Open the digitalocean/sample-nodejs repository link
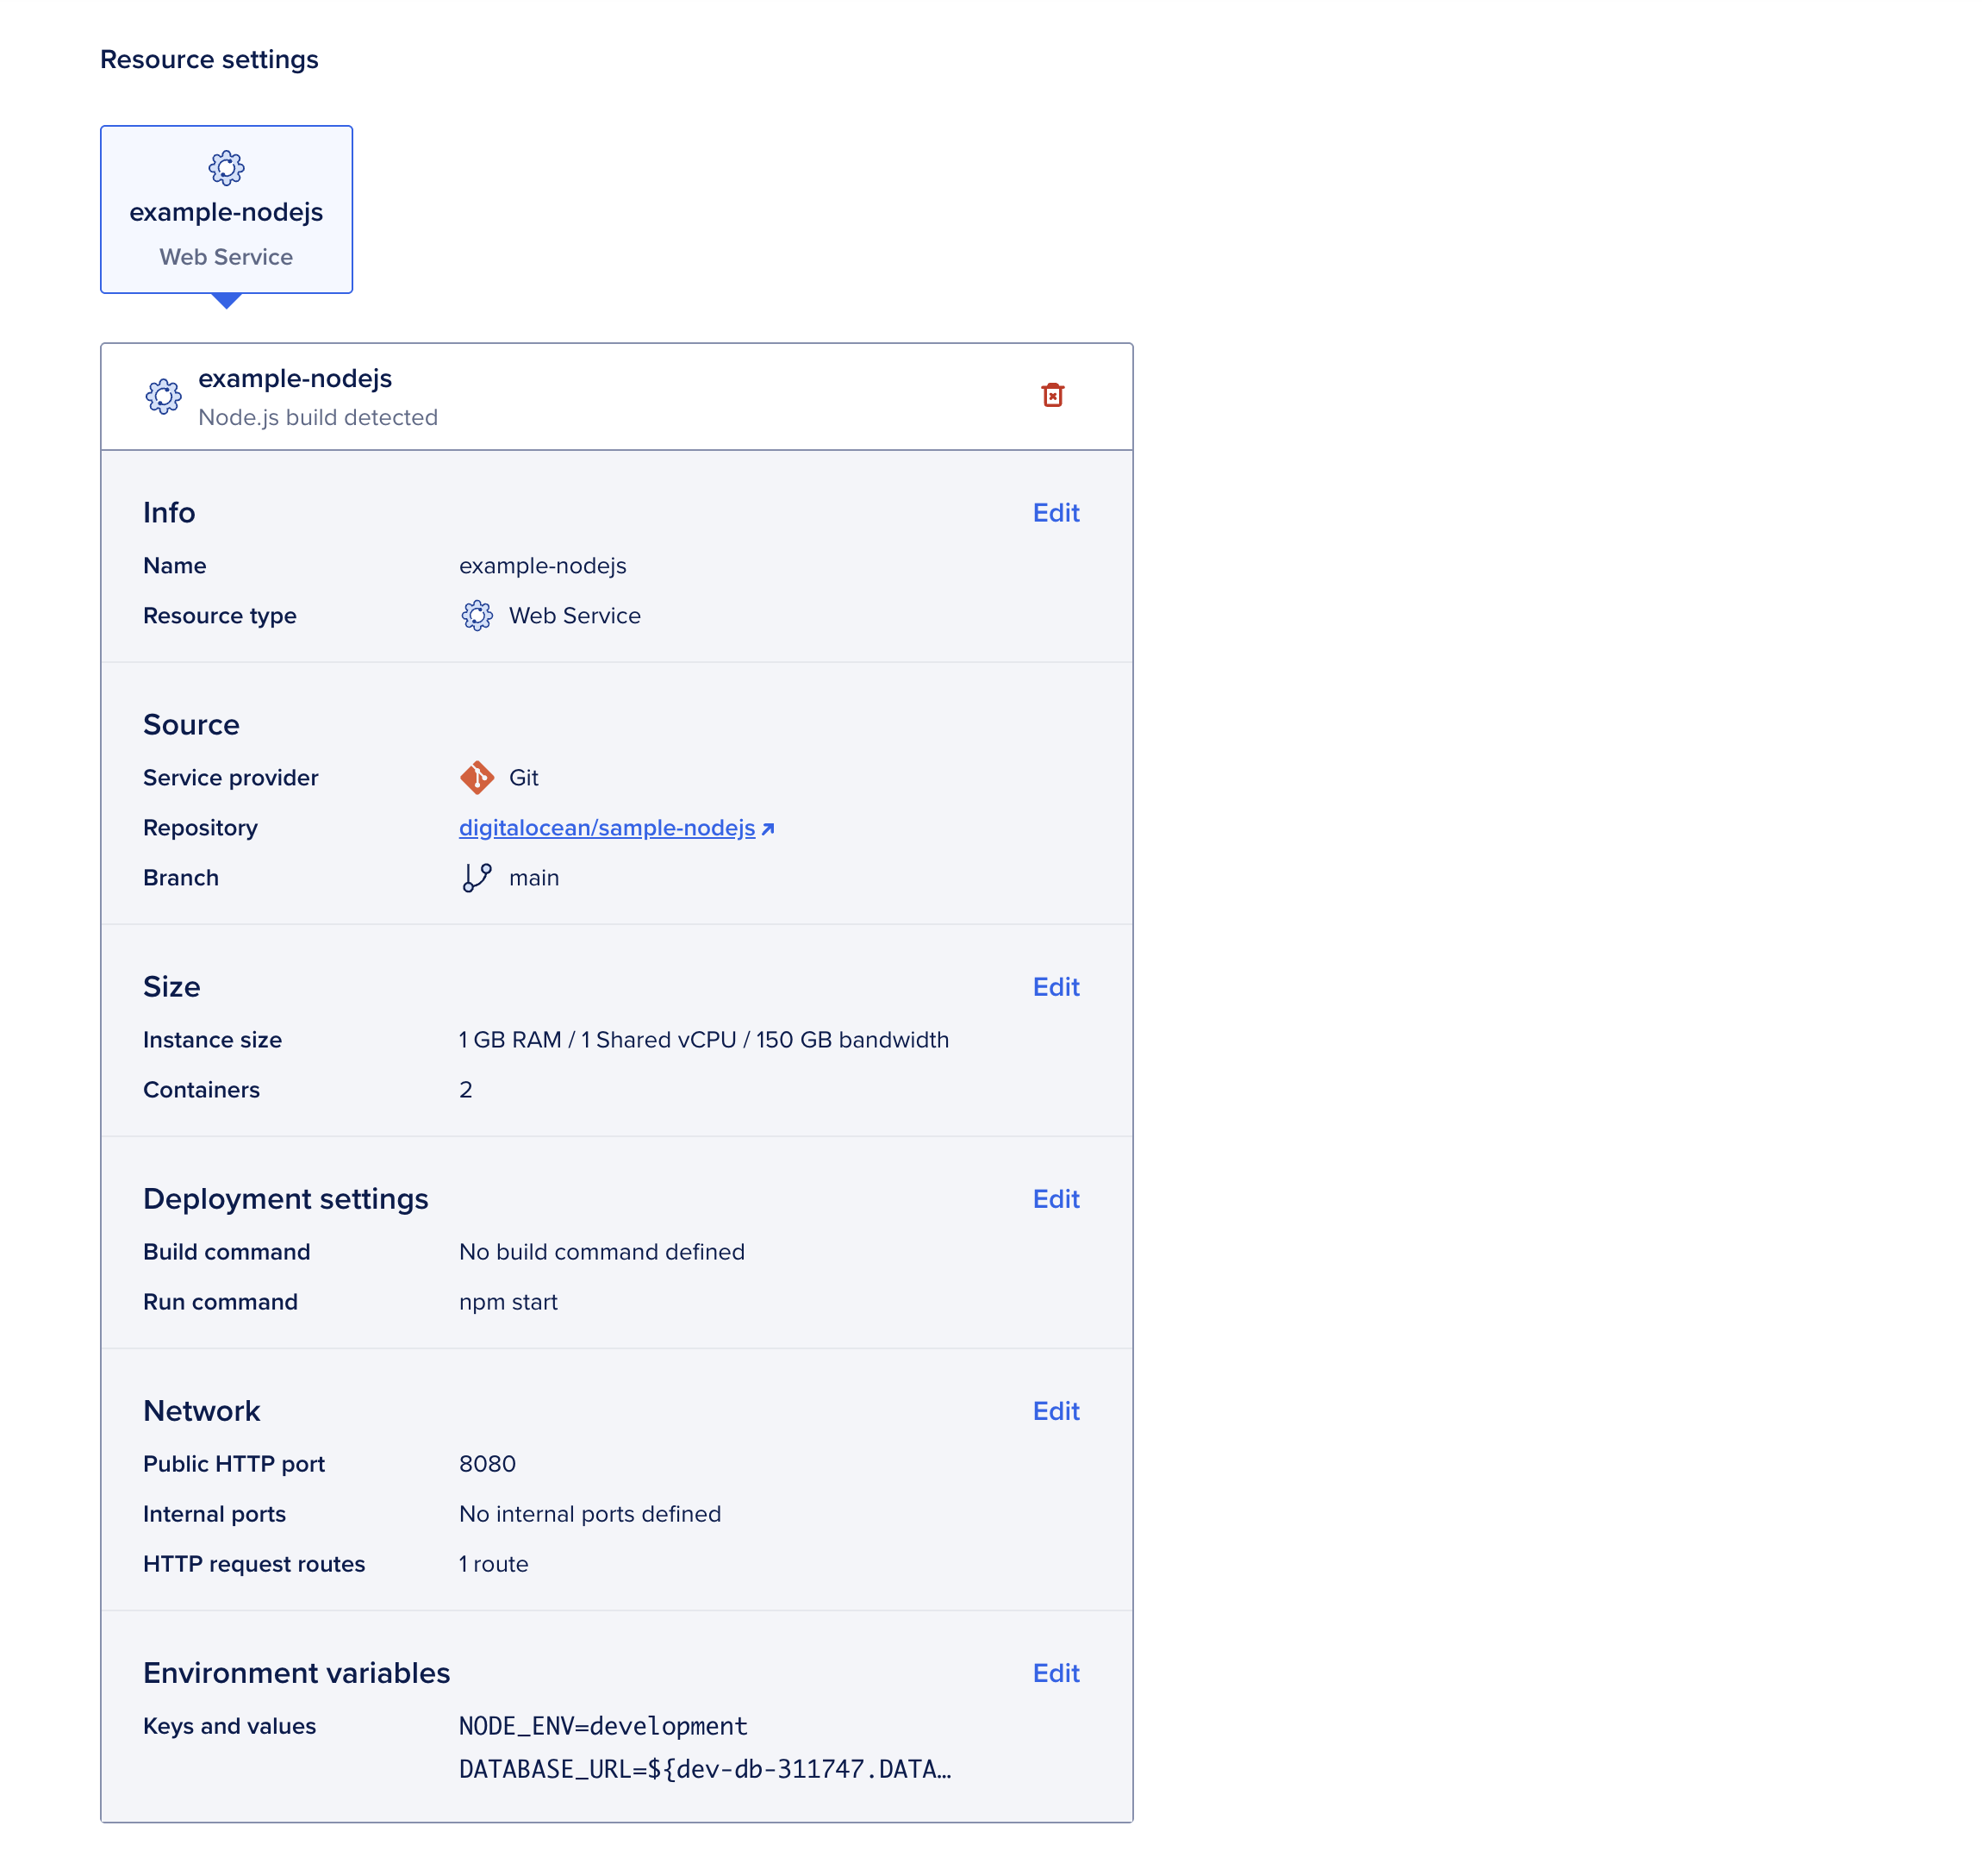1982x1876 pixels. point(605,827)
